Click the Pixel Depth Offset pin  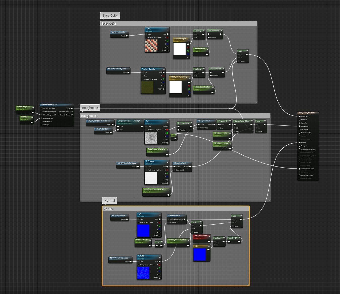299,175
